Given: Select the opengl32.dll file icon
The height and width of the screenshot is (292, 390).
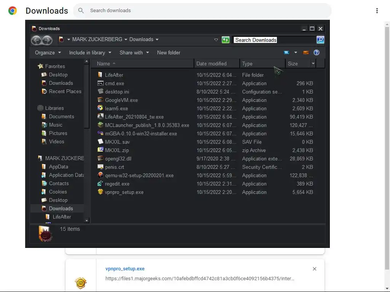Looking at the screenshot, I should click(100, 159).
